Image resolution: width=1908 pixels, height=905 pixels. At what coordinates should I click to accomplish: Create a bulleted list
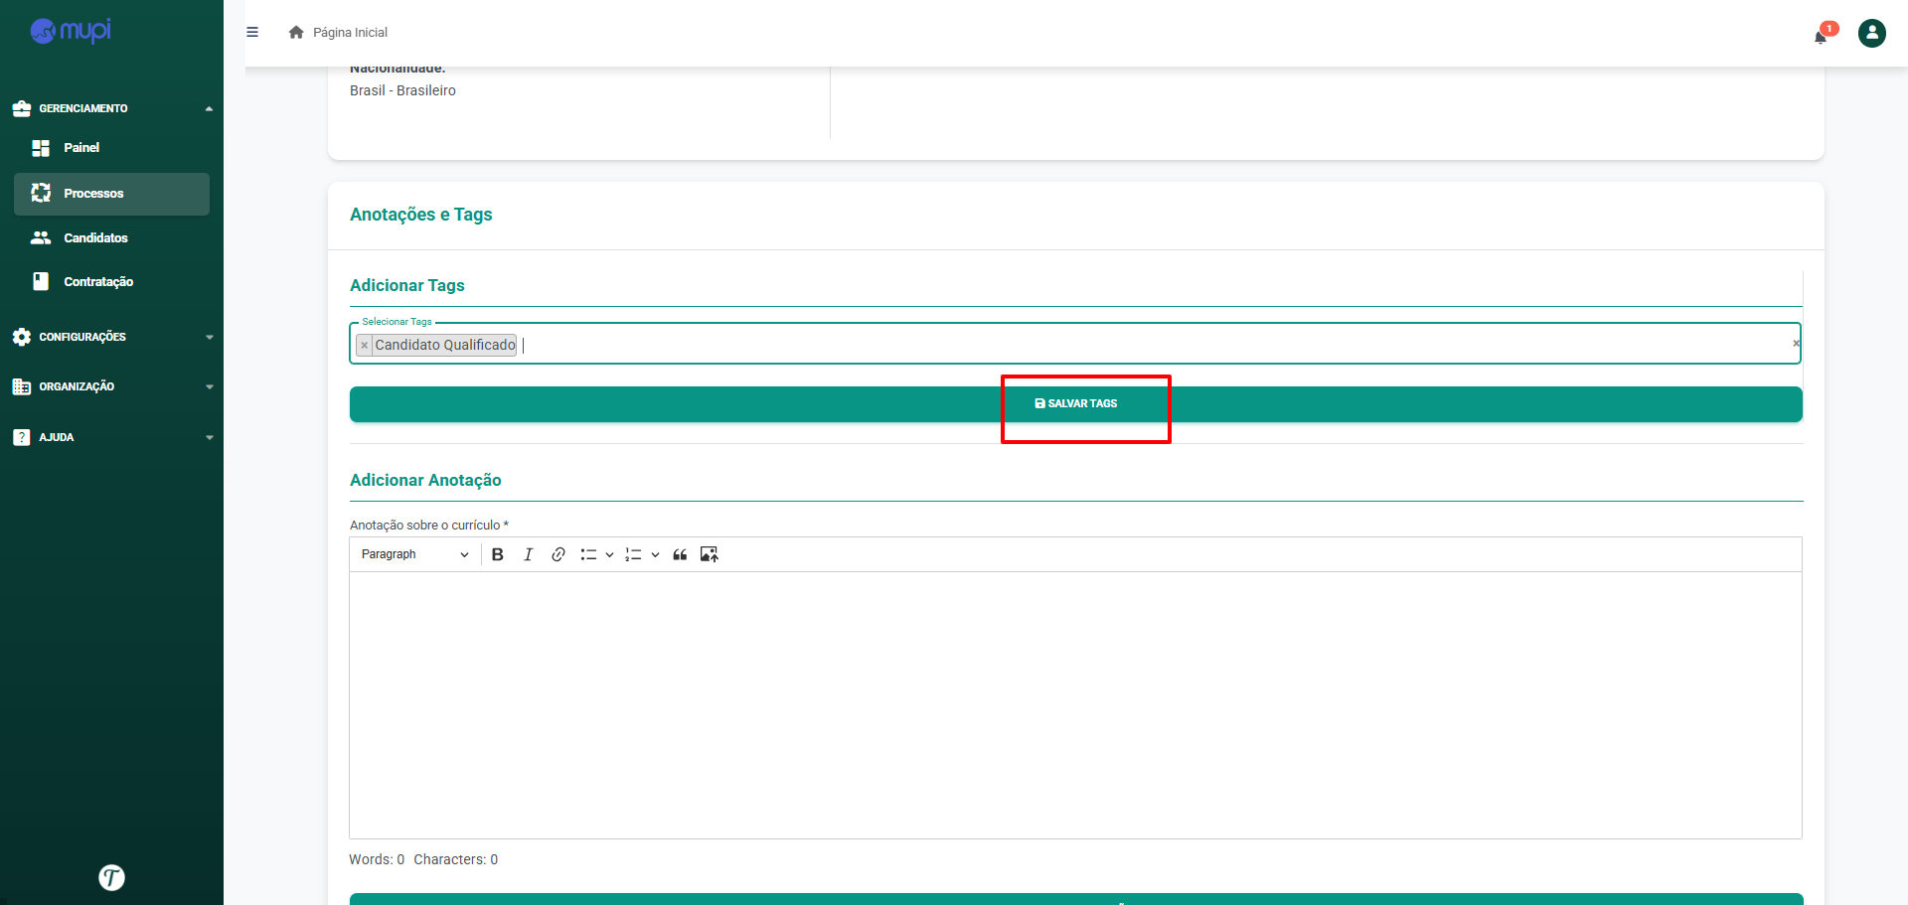[588, 554]
